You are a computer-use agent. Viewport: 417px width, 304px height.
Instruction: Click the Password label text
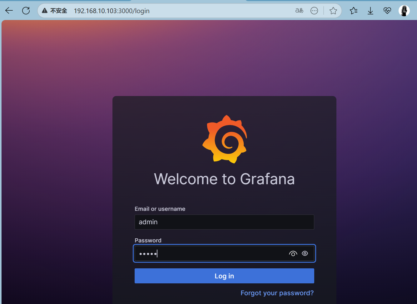[x=148, y=240]
